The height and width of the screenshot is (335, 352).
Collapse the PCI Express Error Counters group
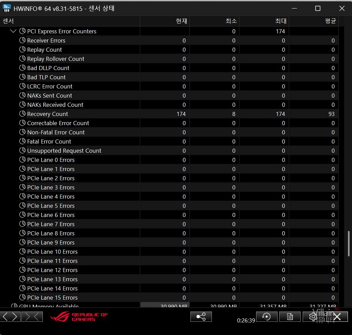point(13,31)
